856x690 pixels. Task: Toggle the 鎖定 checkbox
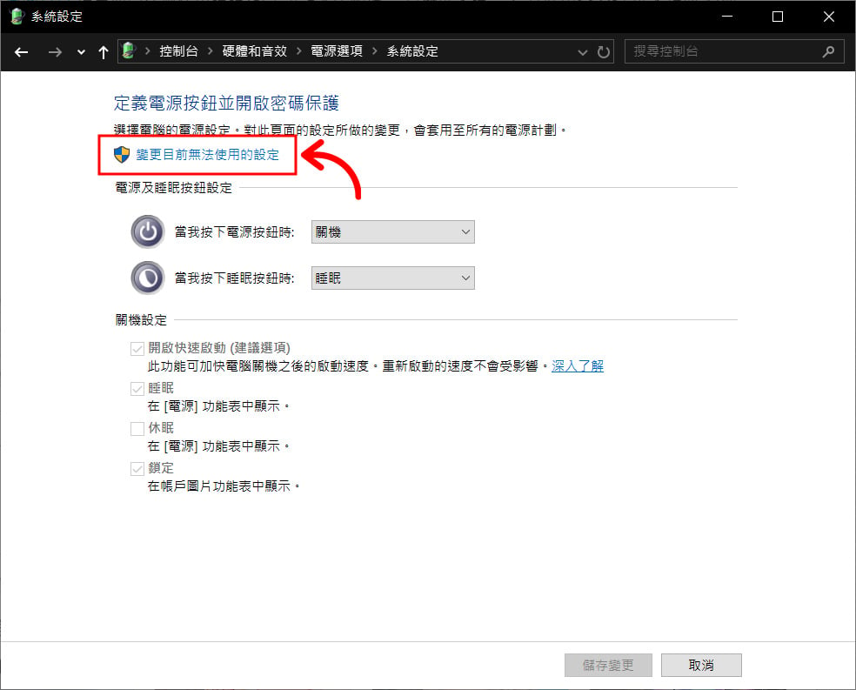pos(137,469)
